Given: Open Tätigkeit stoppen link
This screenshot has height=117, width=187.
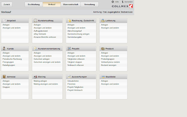Looking at the screenshot, I should 75,62.
